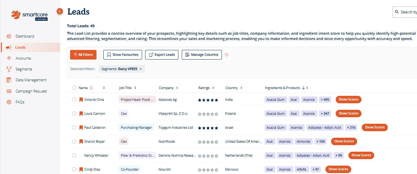The height and width of the screenshot is (174, 417).
Task: Click the info icon in Name column header
Action: click(91, 88)
